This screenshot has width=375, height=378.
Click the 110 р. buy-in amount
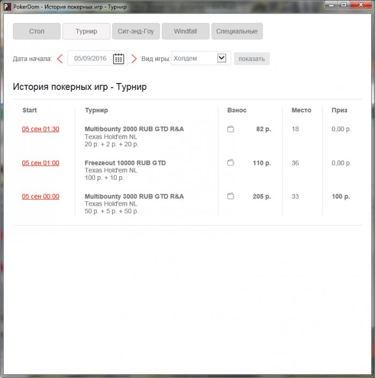262,163
